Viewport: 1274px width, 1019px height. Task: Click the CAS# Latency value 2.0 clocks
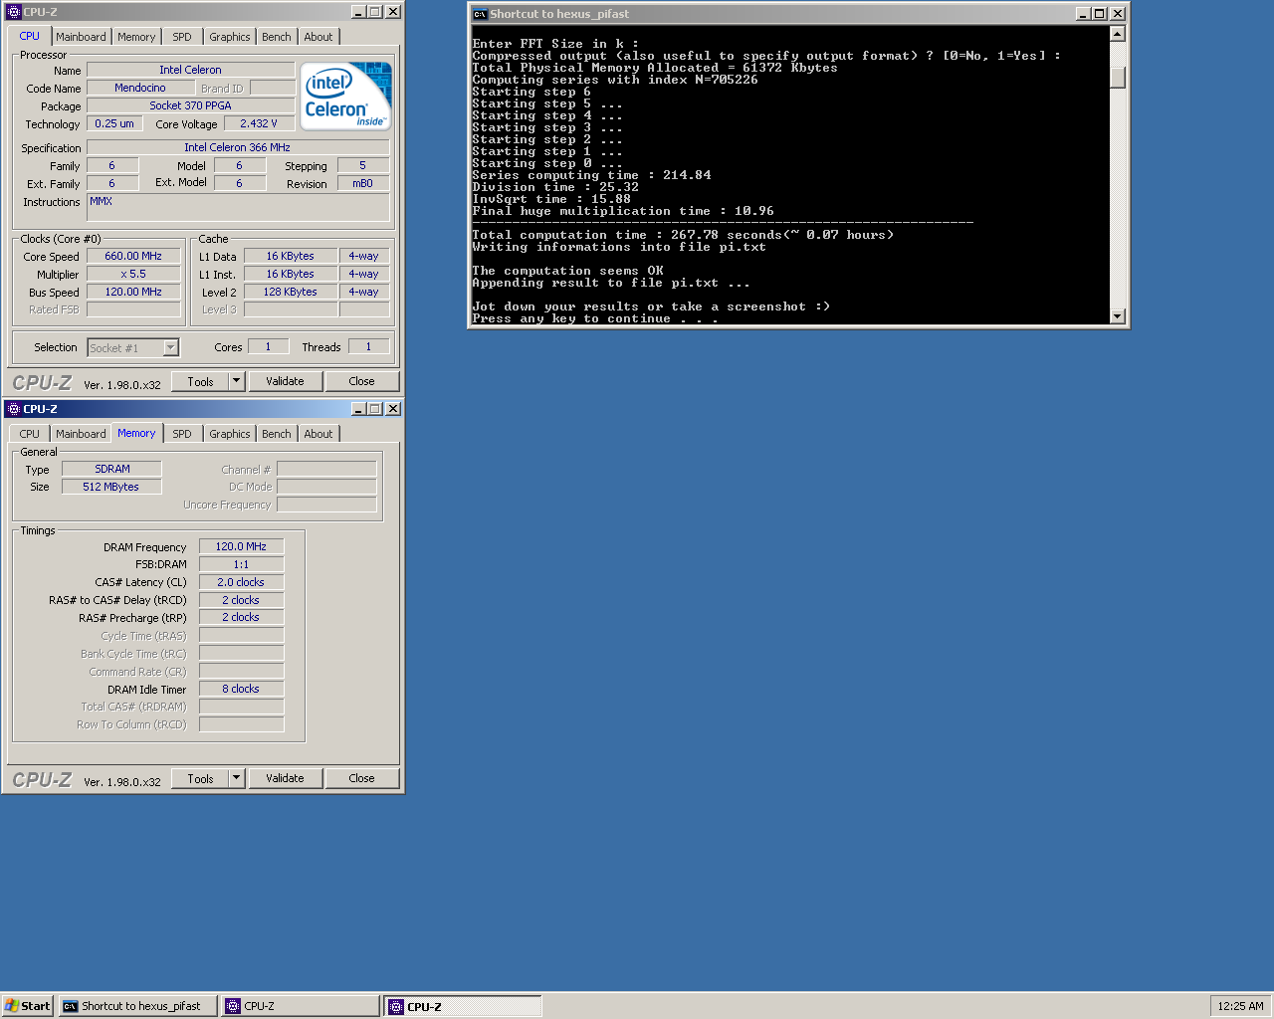point(241,582)
